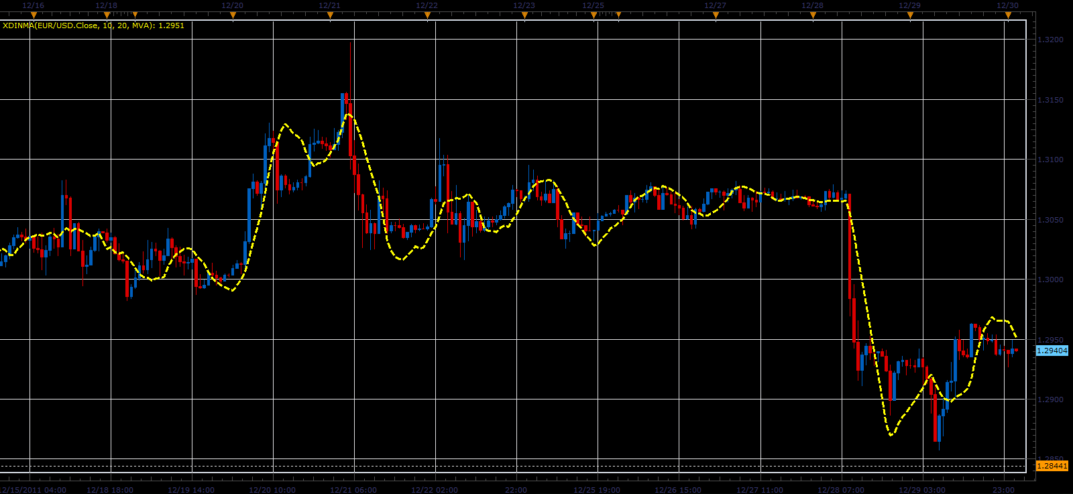Viewport: 1073px width, 494px height.
Task: Click the 12/15/2011 04:00 time axis label
Action: coord(34,490)
